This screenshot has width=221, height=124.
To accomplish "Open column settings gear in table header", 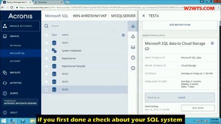I will (123, 35).
